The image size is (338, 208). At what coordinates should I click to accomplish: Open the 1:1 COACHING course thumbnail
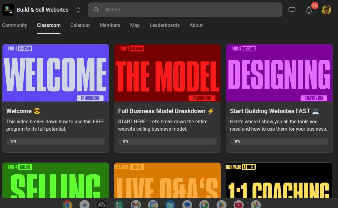pyautogui.click(x=279, y=180)
